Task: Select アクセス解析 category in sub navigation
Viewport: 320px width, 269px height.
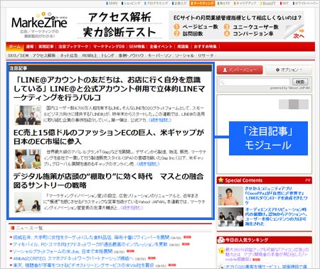Action: point(44,55)
